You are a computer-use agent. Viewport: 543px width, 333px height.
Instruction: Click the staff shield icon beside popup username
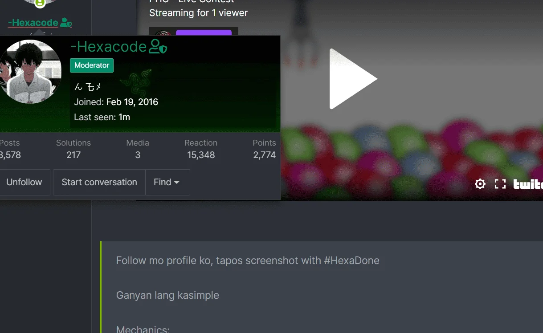pos(158,46)
